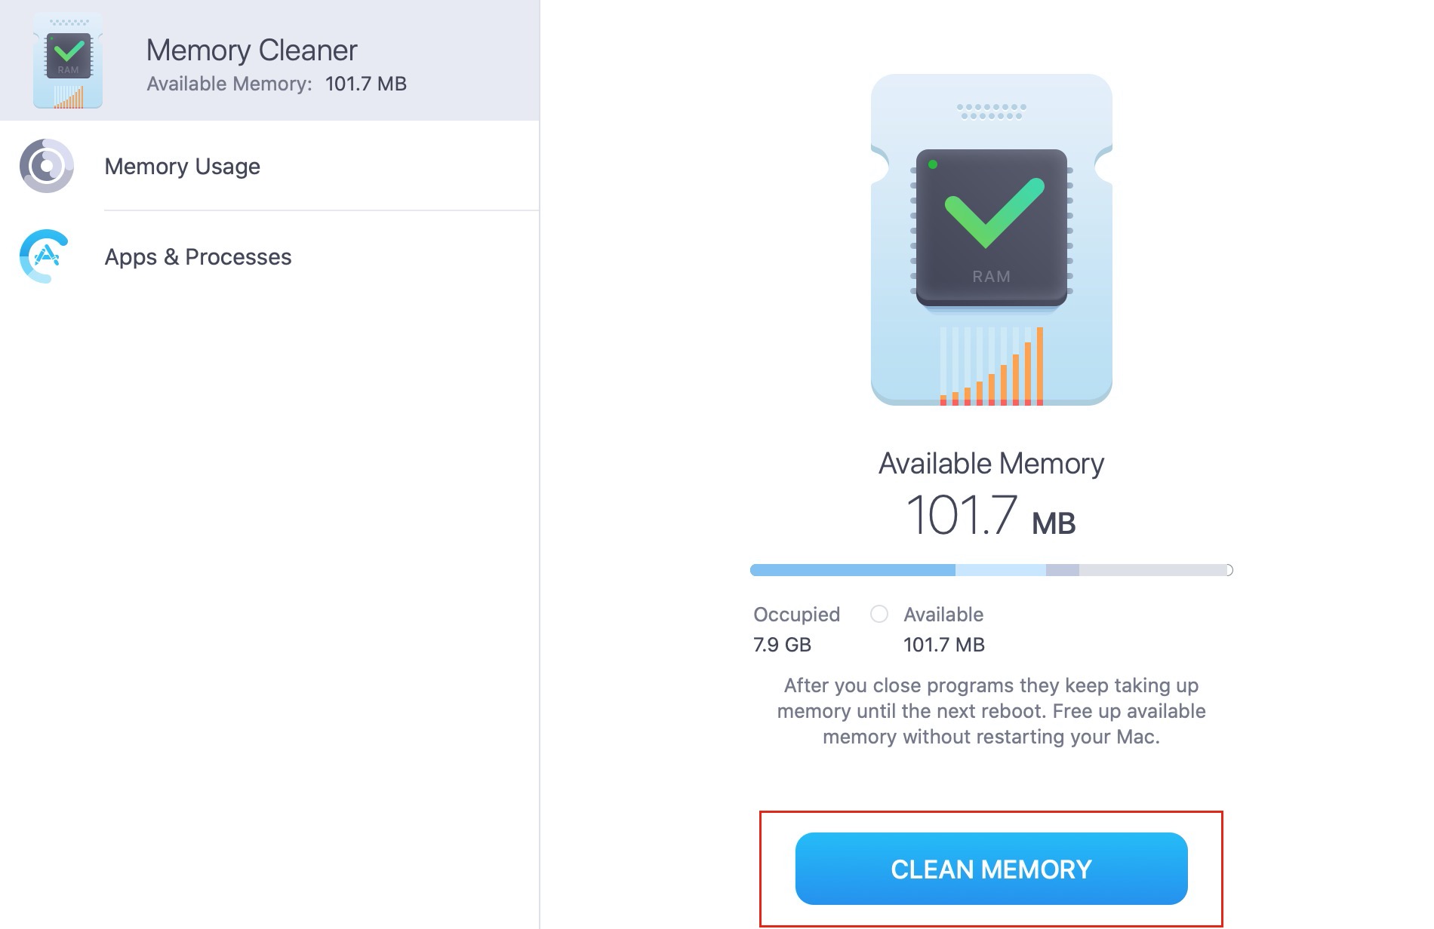Click the small green LED dot on chip
The width and height of the screenshot is (1434, 929).
933,164
